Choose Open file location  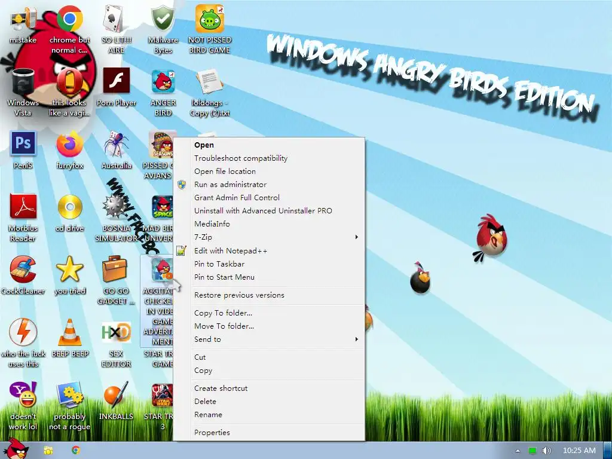[269, 172]
